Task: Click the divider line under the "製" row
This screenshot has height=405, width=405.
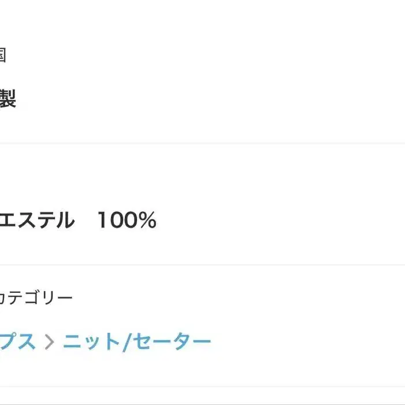Action: click(x=202, y=143)
